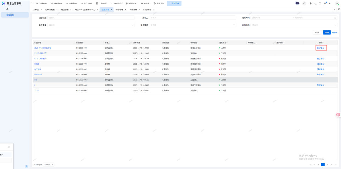Open the AI robot assistant icon
The image size is (341, 169).
point(297,3)
